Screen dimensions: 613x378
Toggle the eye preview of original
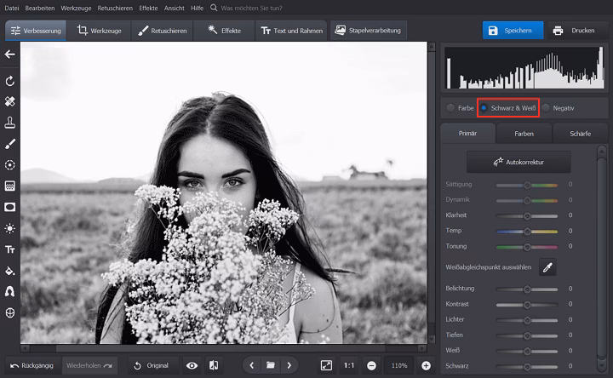[x=192, y=365]
